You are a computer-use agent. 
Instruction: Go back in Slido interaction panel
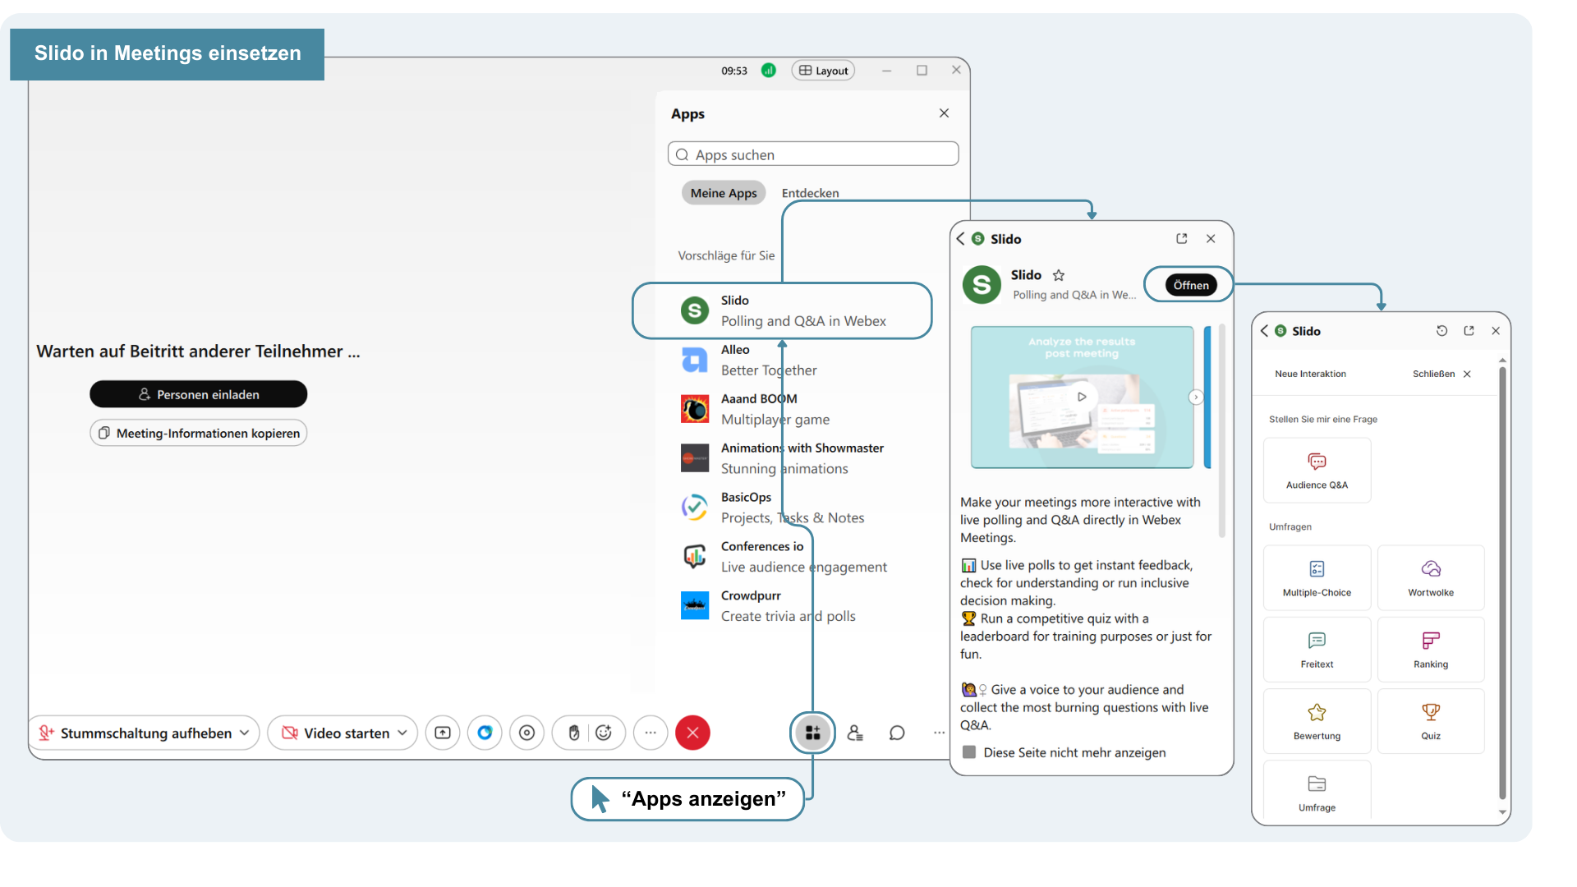1264,331
